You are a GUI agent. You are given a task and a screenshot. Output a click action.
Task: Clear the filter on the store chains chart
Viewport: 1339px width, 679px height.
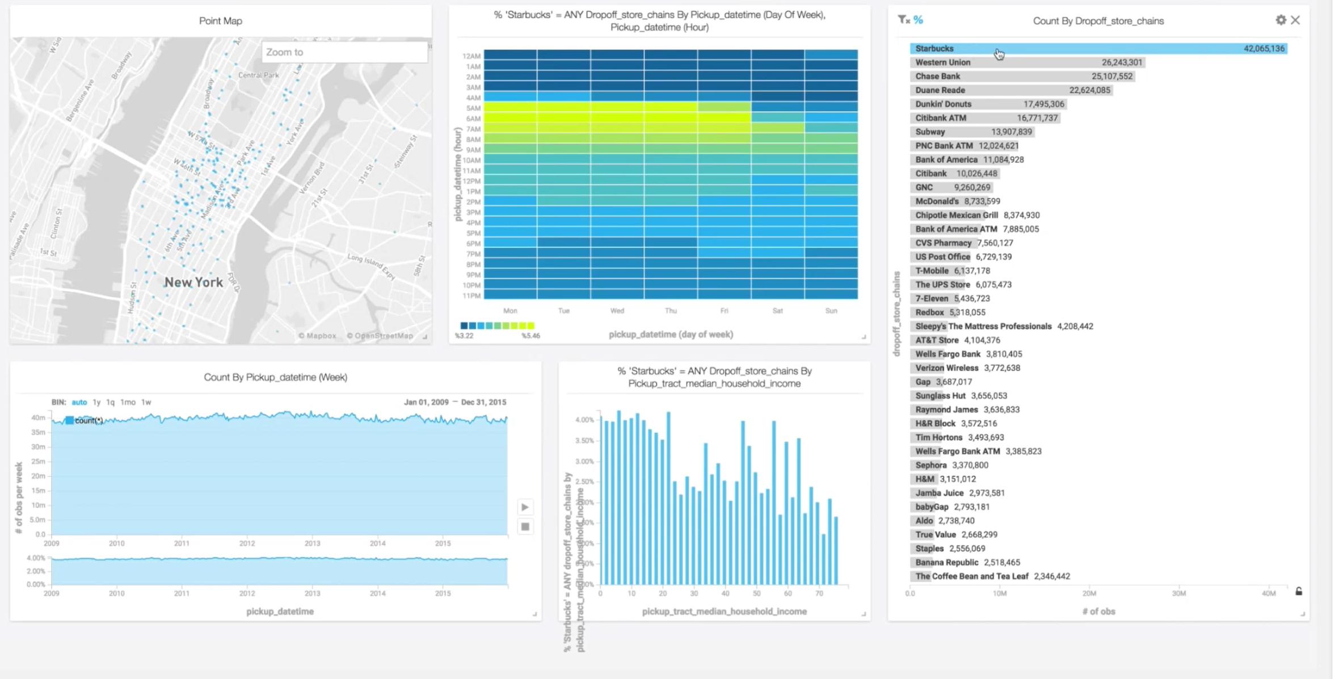pyautogui.click(x=904, y=20)
